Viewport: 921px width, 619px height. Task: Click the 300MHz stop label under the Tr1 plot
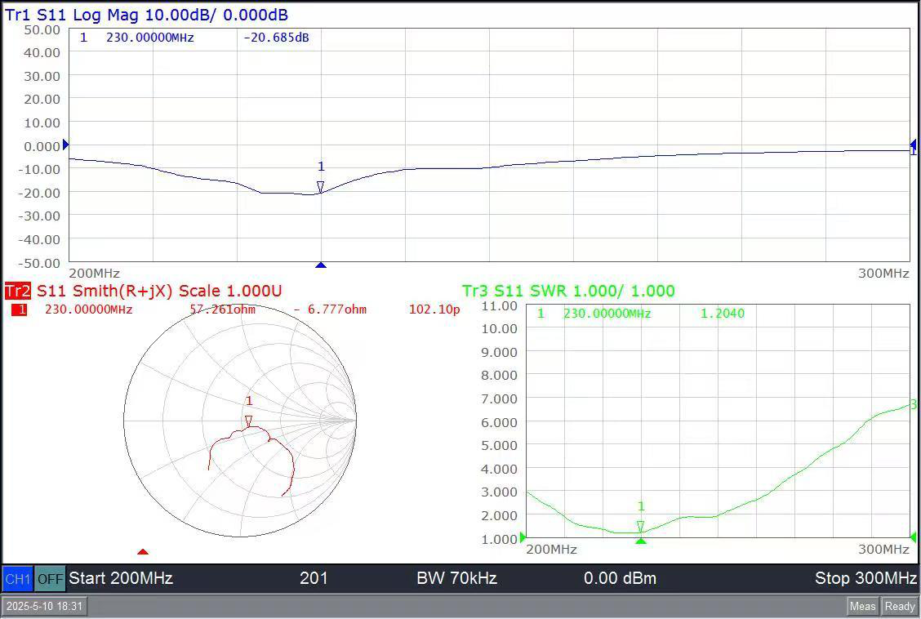click(883, 273)
